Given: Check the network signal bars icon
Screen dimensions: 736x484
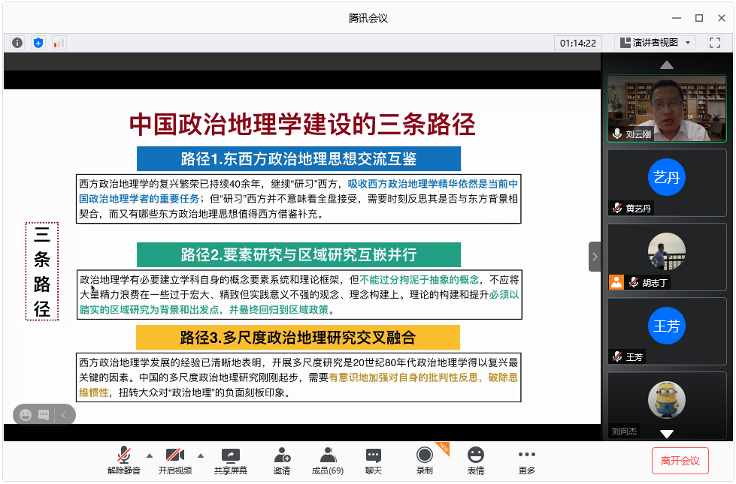Looking at the screenshot, I should [x=59, y=43].
